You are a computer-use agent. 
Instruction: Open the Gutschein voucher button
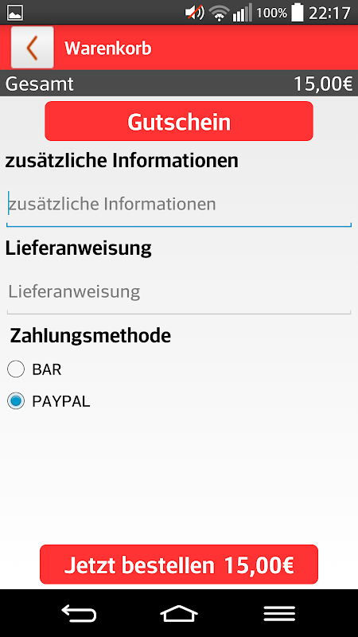(179, 121)
